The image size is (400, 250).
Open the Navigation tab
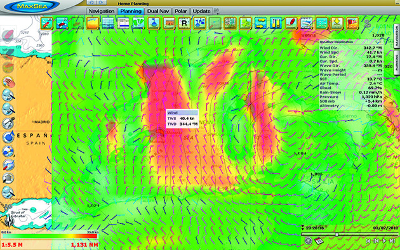point(102,11)
